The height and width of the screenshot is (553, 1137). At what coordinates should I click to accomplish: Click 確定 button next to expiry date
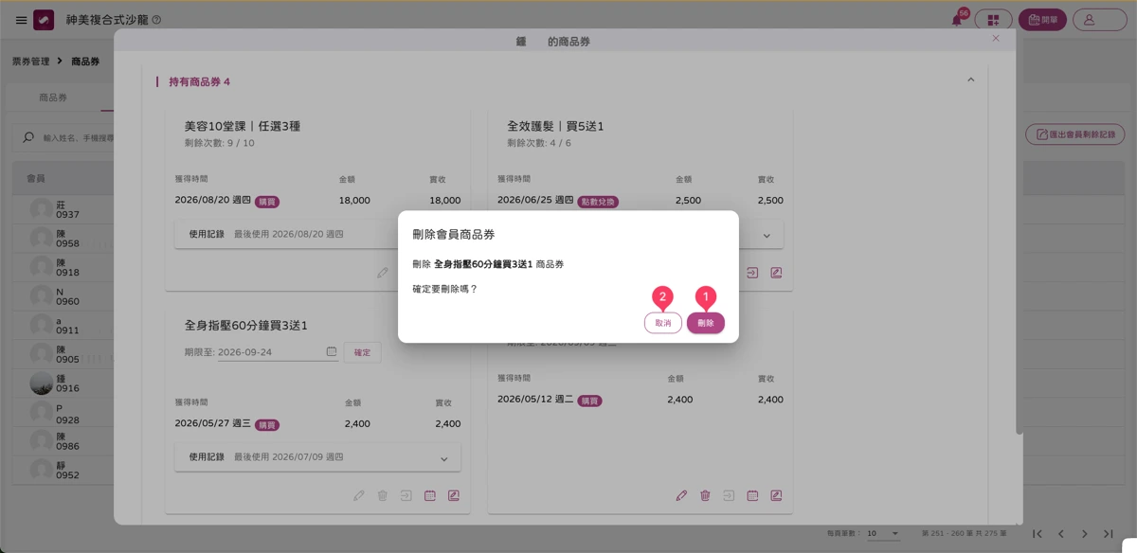coord(363,352)
